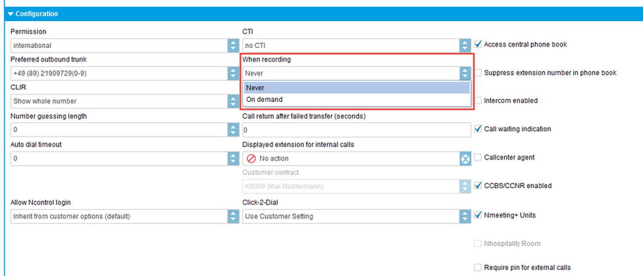The width and height of the screenshot is (643, 276).
Task: Click the Call return after failed transfer field
Action: [357, 129]
